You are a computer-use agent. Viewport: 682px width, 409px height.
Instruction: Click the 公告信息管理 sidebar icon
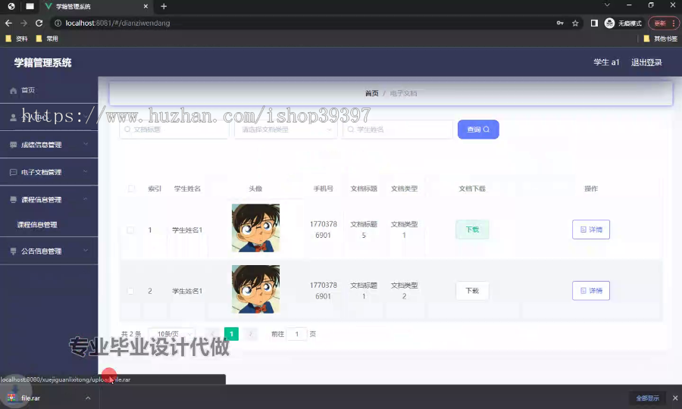coord(13,251)
